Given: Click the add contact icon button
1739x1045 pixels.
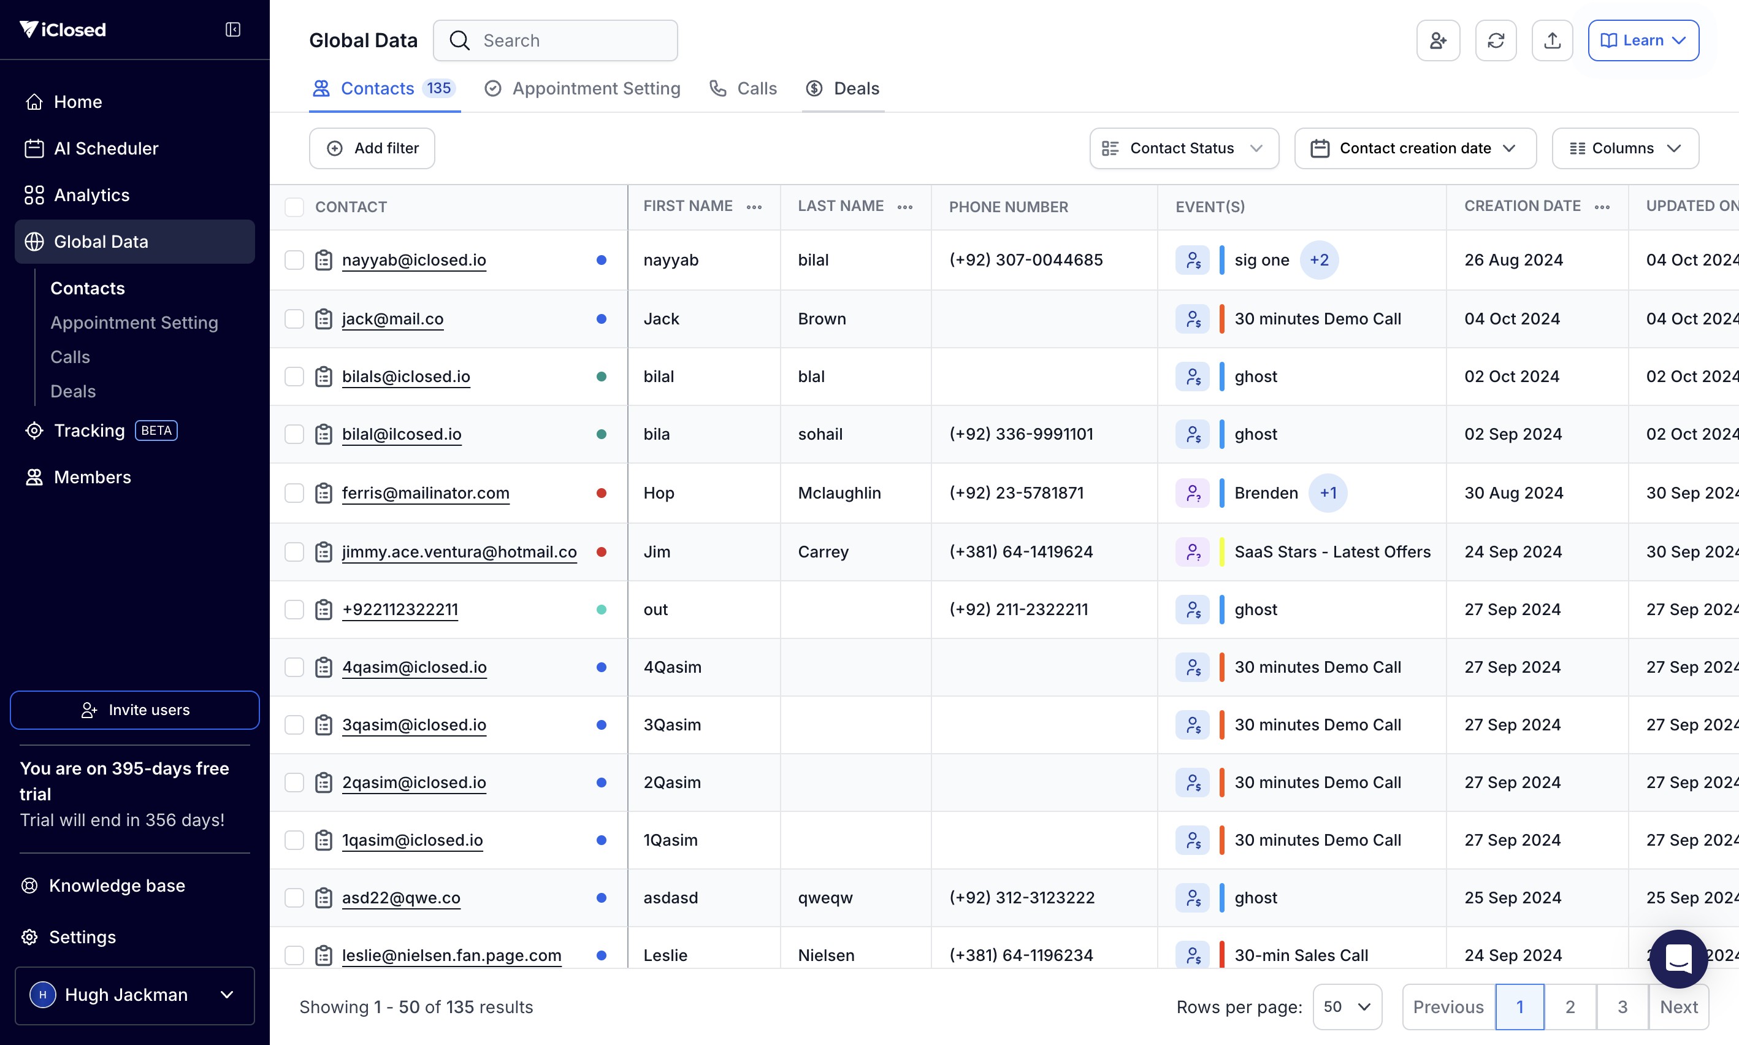Looking at the screenshot, I should point(1438,41).
